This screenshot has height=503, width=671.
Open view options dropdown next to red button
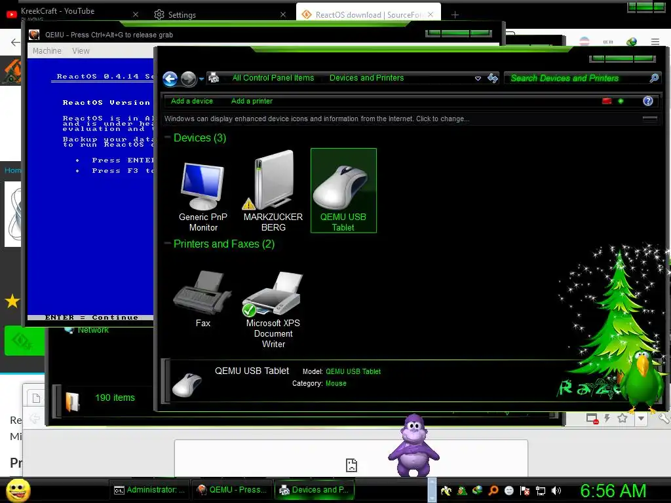coord(621,101)
